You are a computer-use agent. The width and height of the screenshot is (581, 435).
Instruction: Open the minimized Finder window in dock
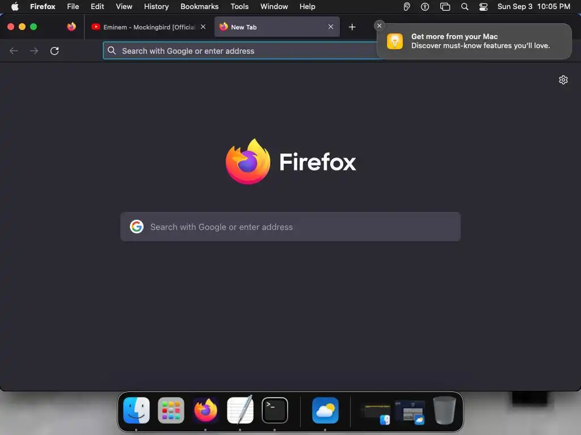pyautogui.click(x=376, y=412)
